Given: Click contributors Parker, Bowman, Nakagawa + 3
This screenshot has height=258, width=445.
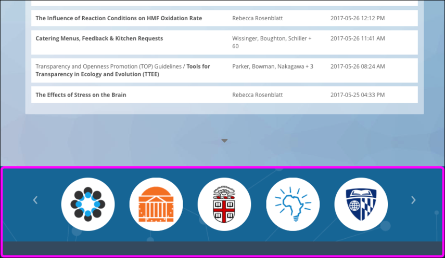Looking at the screenshot, I should (x=272, y=66).
